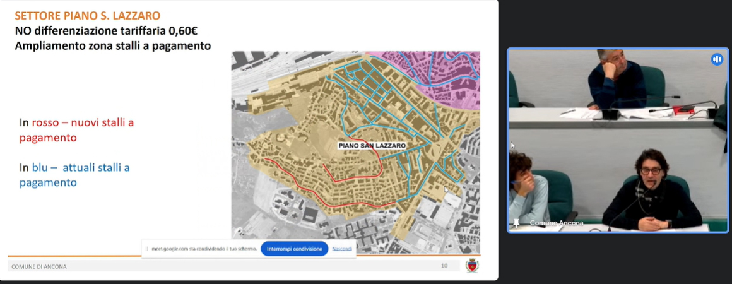Click the Ancona coat of arms logo
Screen dimensions: 732x284
(x=471, y=266)
